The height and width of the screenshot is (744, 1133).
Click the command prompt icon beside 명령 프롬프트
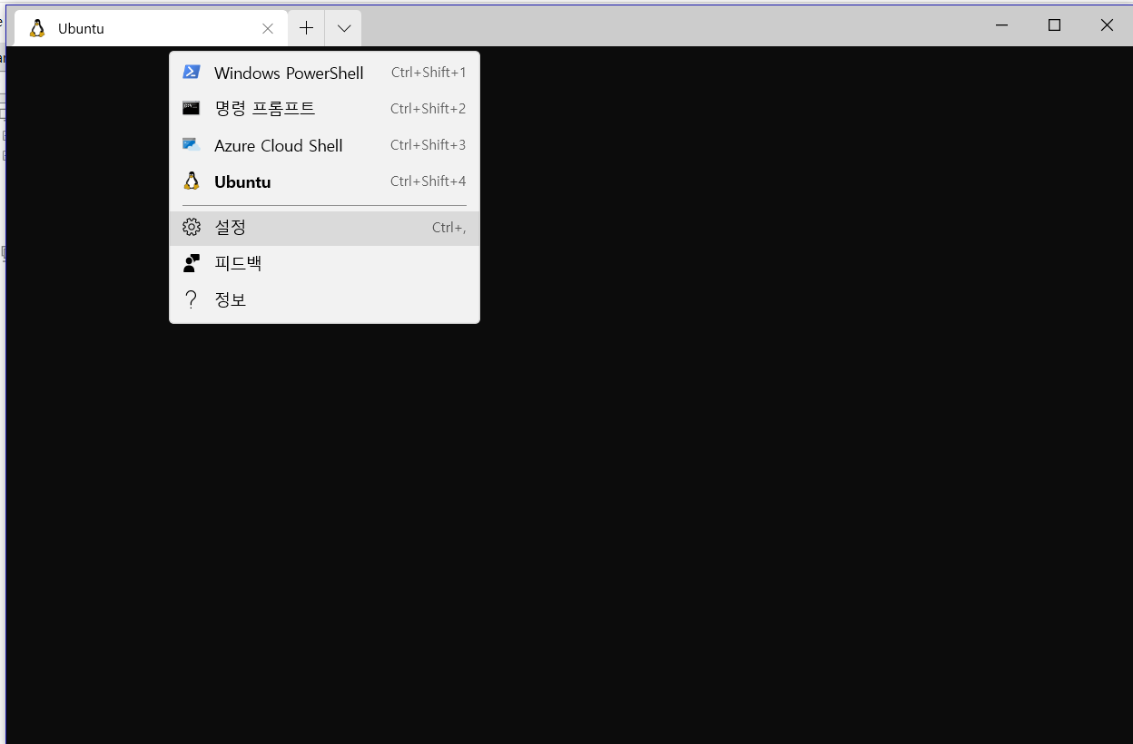191,108
